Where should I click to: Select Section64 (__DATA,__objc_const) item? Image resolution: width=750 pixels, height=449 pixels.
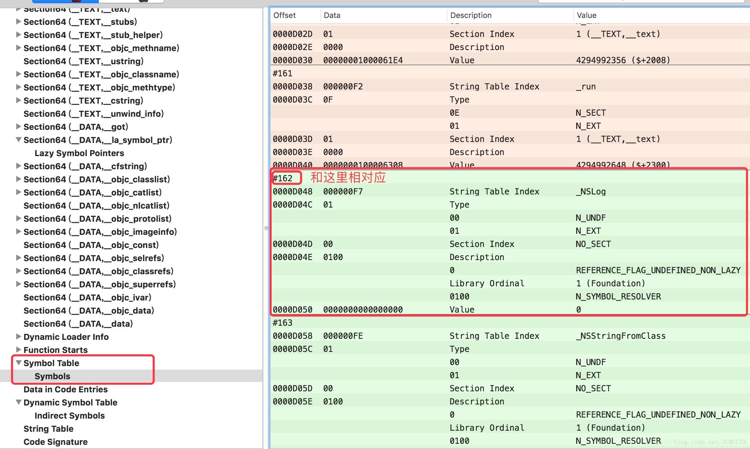click(x=91, y=245)
